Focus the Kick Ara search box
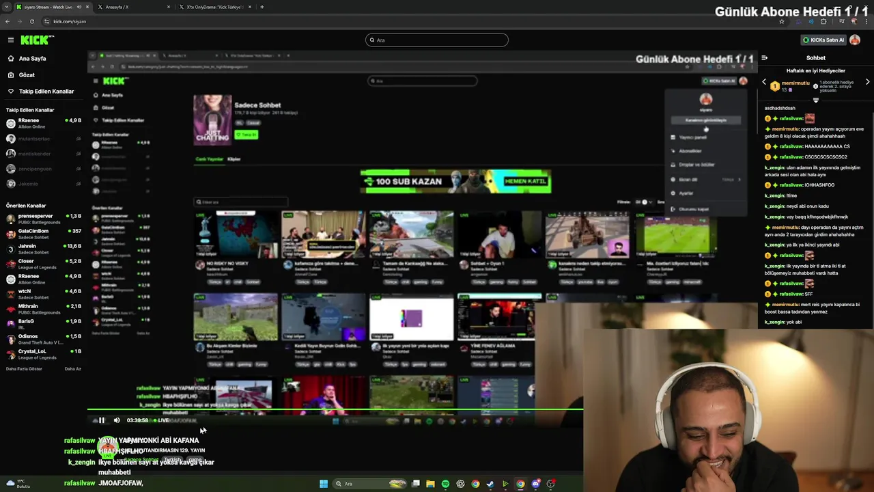The image size is (874, 492). pos(437,40)
